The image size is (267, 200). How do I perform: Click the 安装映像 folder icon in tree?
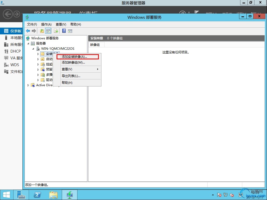(43, 54)
